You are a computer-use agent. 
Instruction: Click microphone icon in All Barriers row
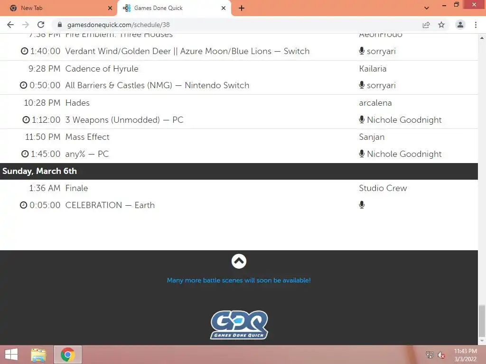click(361, 85)
